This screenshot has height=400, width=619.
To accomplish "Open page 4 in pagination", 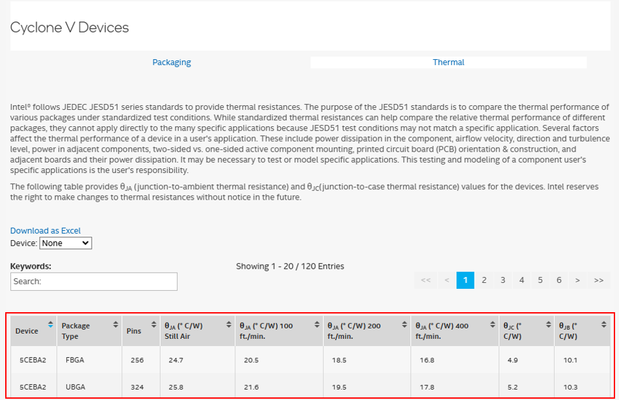I will tap(521, 280).
